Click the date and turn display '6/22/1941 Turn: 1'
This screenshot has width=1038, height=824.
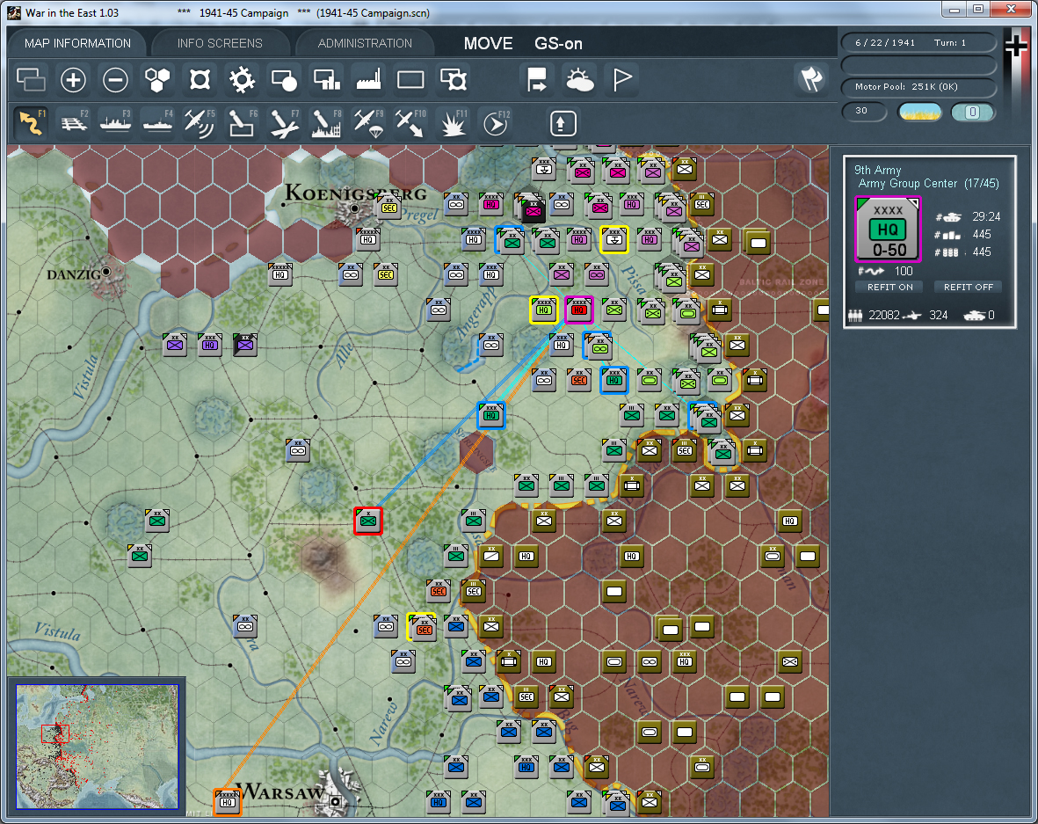tap(918, 42)
